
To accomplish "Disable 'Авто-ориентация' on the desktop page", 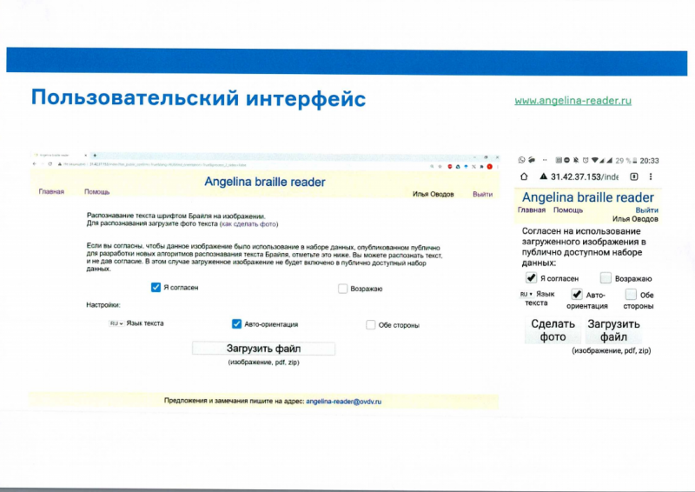I will point(236,324).
